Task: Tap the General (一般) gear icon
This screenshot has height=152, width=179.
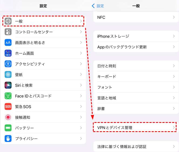Action: point(8,21)
